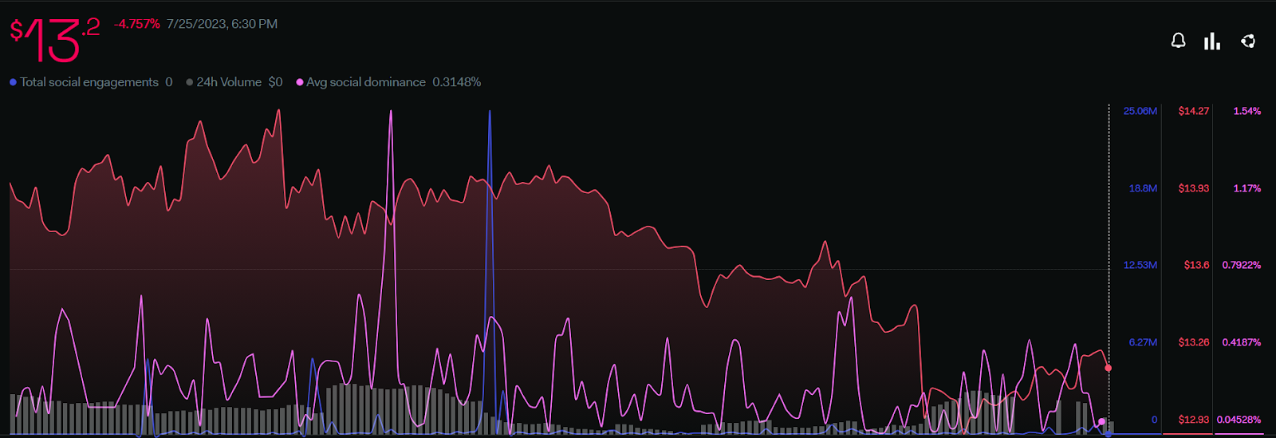
Task: Click the $13.6 midline price axis label
Action: [1196, 265]
